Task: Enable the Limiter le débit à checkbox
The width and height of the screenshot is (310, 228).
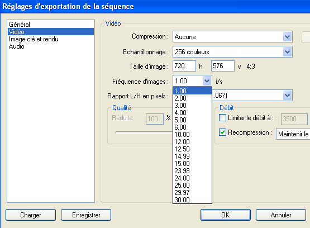Action: pos(222,118)
